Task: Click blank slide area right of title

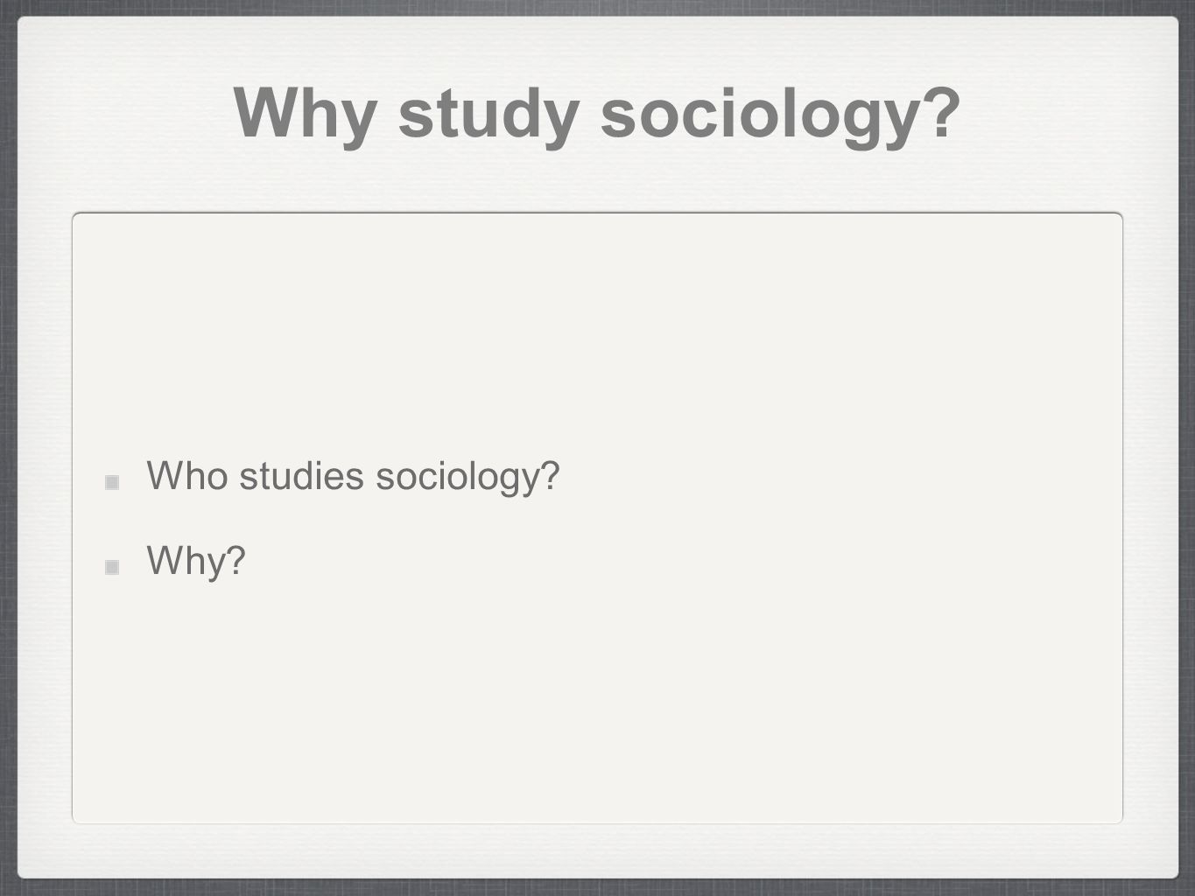Action: point(1068,115)
